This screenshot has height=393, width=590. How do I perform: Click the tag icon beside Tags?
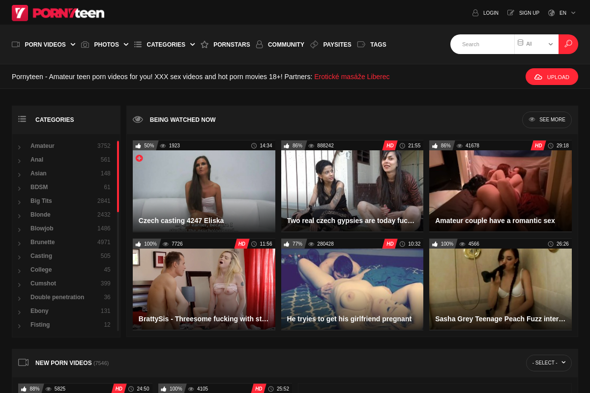(361, 45)
